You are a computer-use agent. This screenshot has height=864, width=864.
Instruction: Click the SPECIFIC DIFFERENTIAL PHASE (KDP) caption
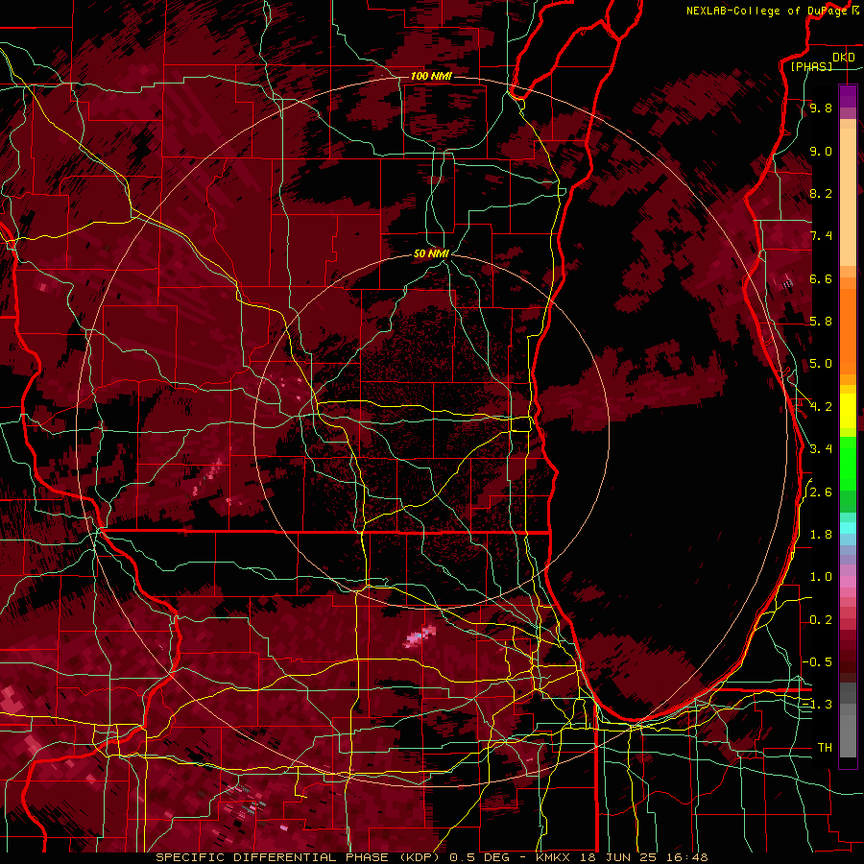coord(300,857)
